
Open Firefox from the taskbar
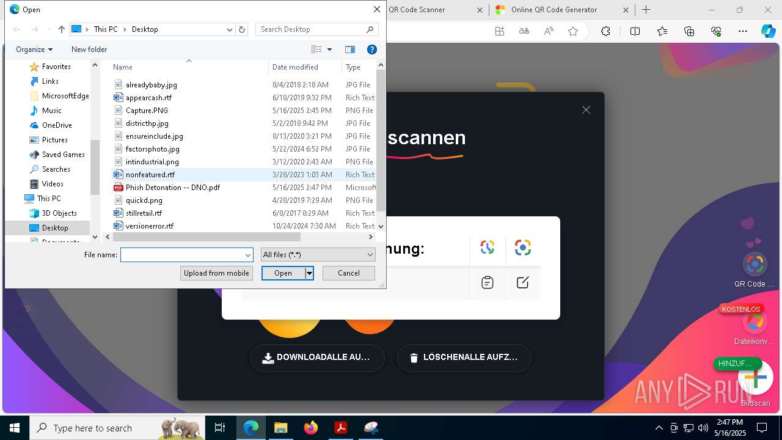pos(311,428)
